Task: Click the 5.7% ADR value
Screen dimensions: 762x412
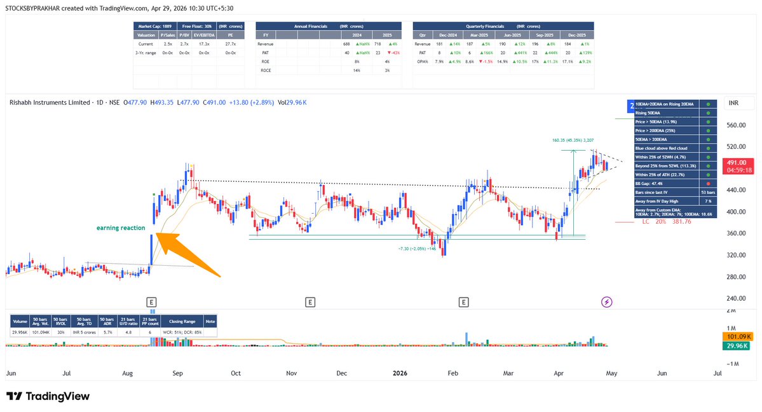Action: 107,333
